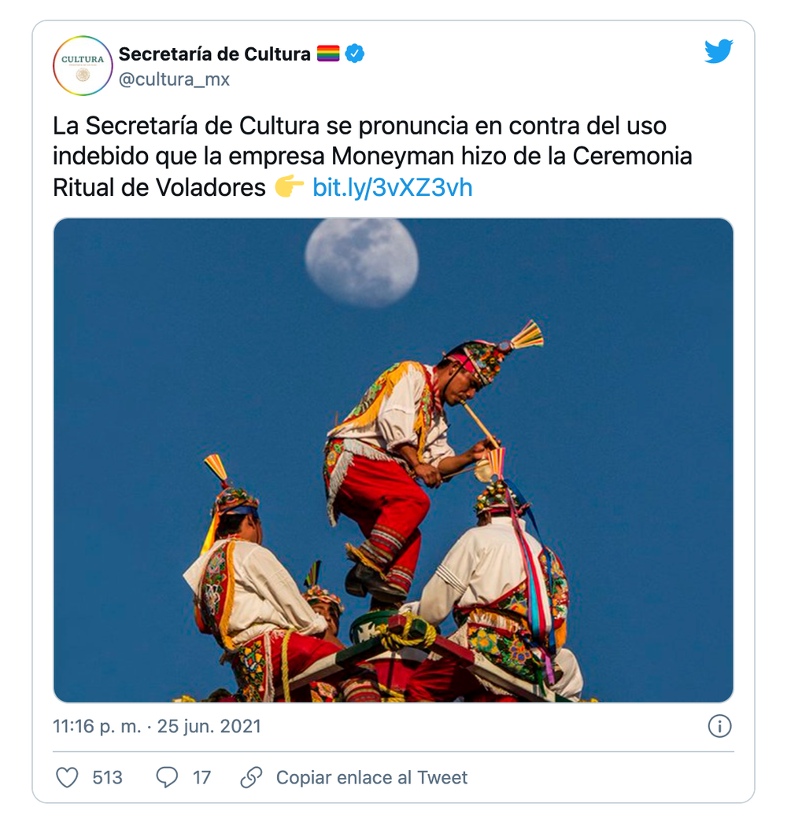Click the date 25 jun. 2021
787x822 pixels.
[x=209, y=727]
